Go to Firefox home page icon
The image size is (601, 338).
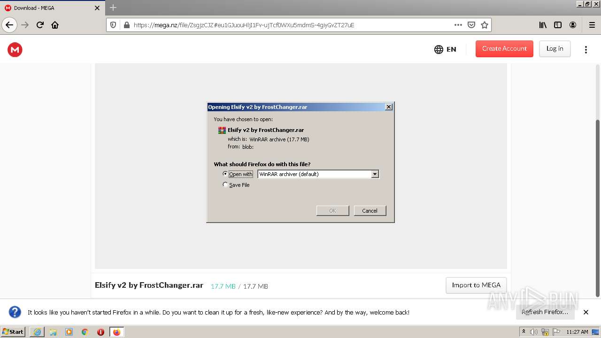[55, 25]
